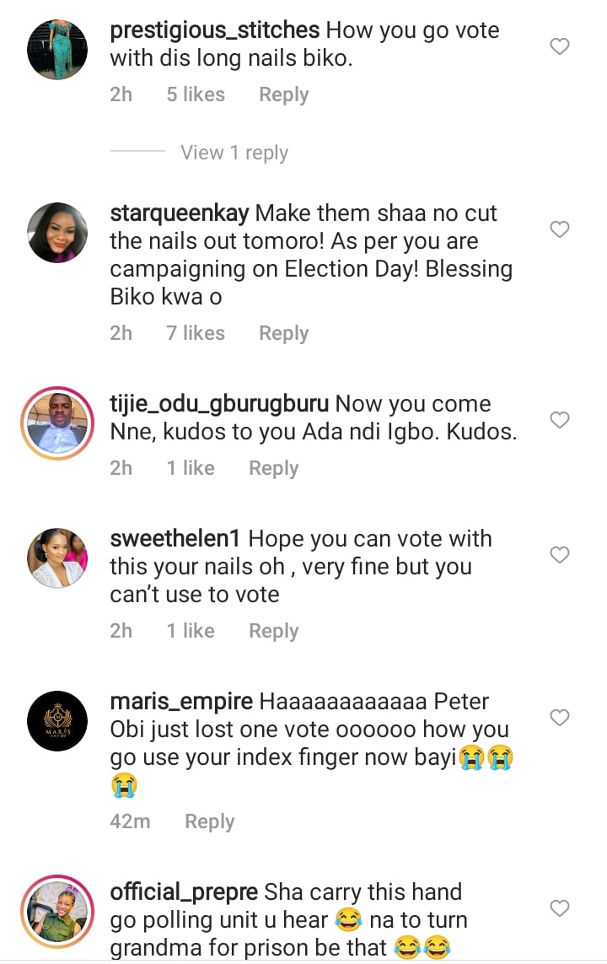This screenshot has height=964, width=607.
Task: Reply to starqueenkay's comment
Action: tap(283, 333)
